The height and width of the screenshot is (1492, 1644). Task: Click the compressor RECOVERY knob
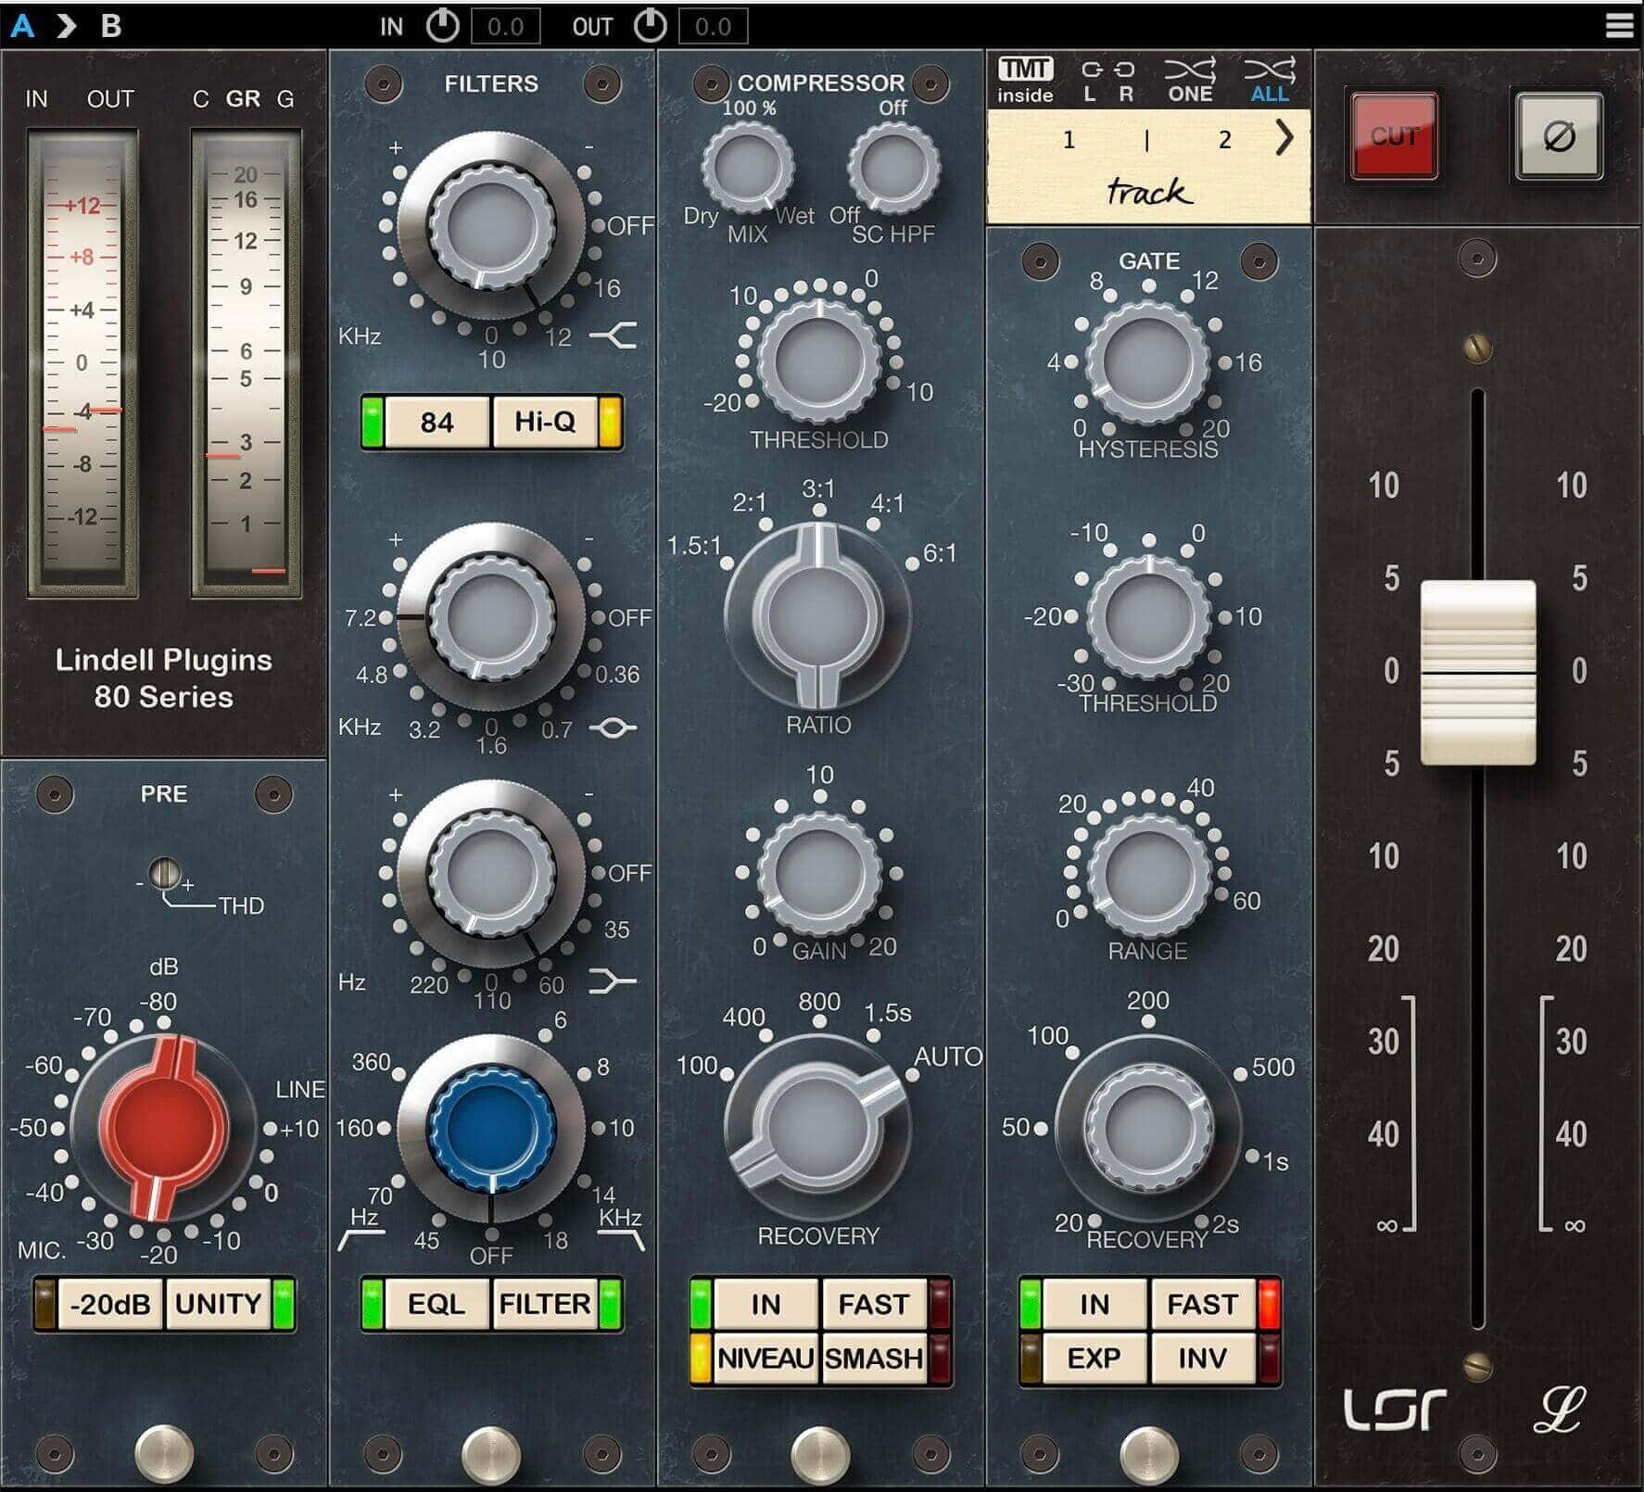818,1128
